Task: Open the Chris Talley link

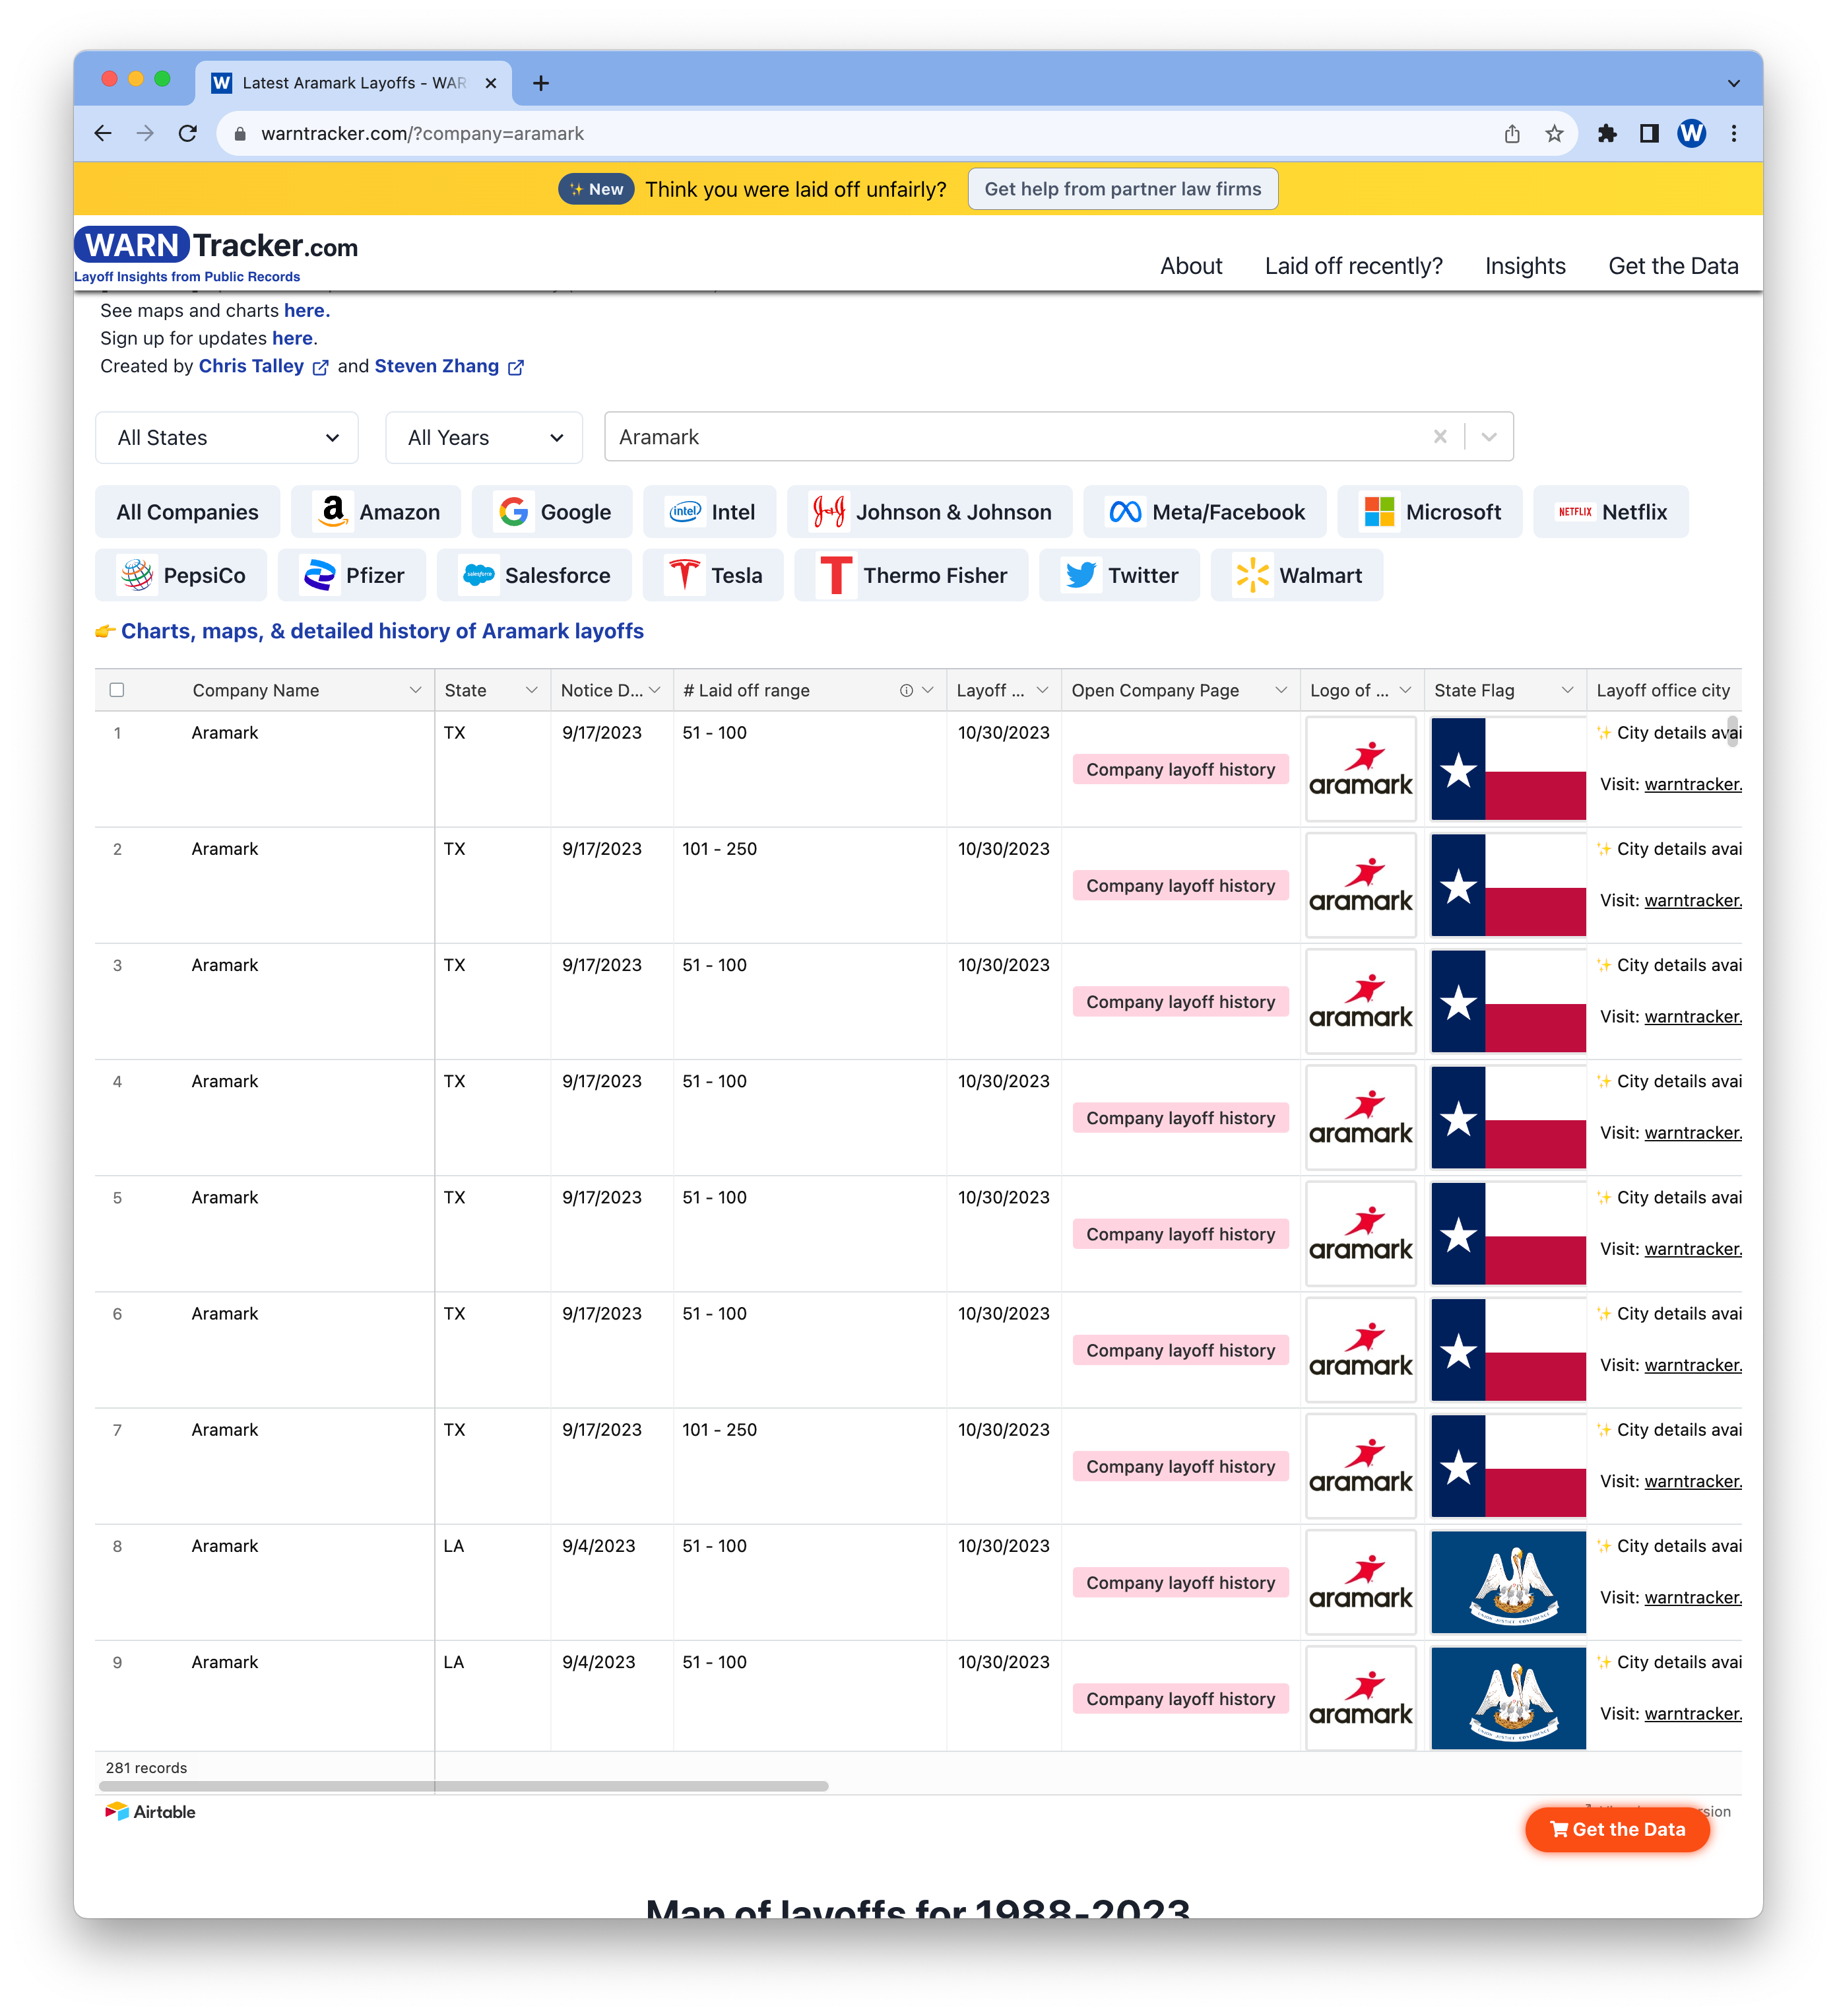Action: pos(251,366)
